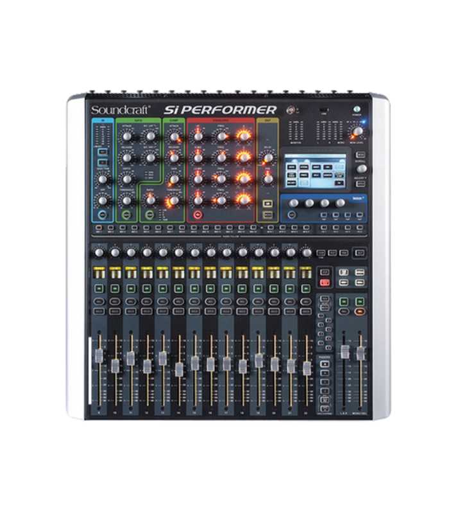Screen dimensions: 449x514
Task: Tap the round Lexicon FX on button
Action: (292, 215)
